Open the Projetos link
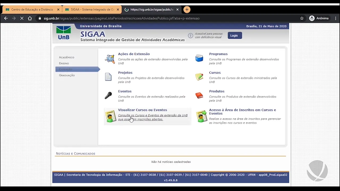Image resolution: width=340 pixels, height=191 pixels. pos(125,72)
